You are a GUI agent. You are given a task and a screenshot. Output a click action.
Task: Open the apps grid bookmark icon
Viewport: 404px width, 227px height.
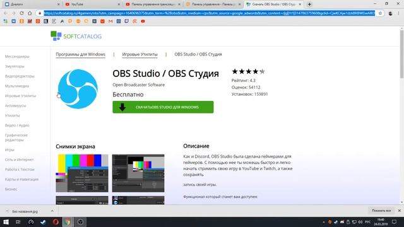pos(6,21)
